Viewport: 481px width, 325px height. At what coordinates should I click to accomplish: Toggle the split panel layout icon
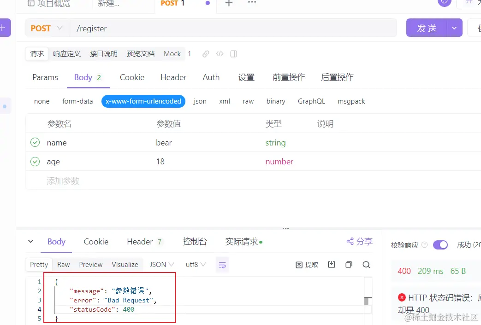(233, 54)
